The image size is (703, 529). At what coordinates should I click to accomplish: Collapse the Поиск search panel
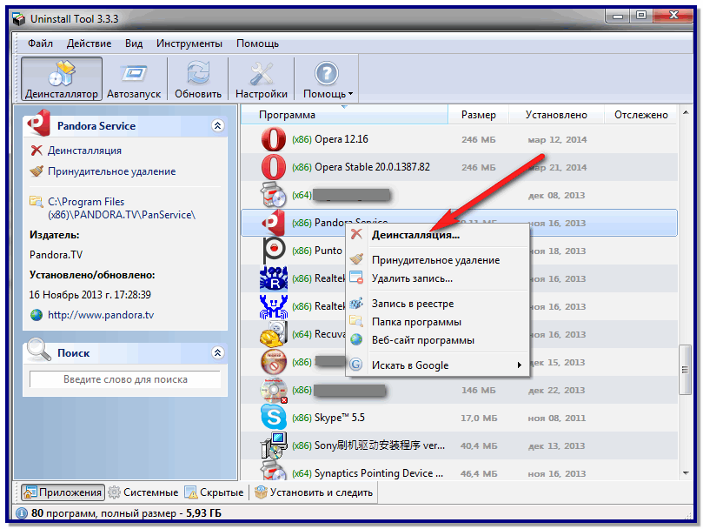tap(217, 353)
